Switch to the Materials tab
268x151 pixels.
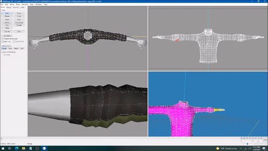pos(16,8)
